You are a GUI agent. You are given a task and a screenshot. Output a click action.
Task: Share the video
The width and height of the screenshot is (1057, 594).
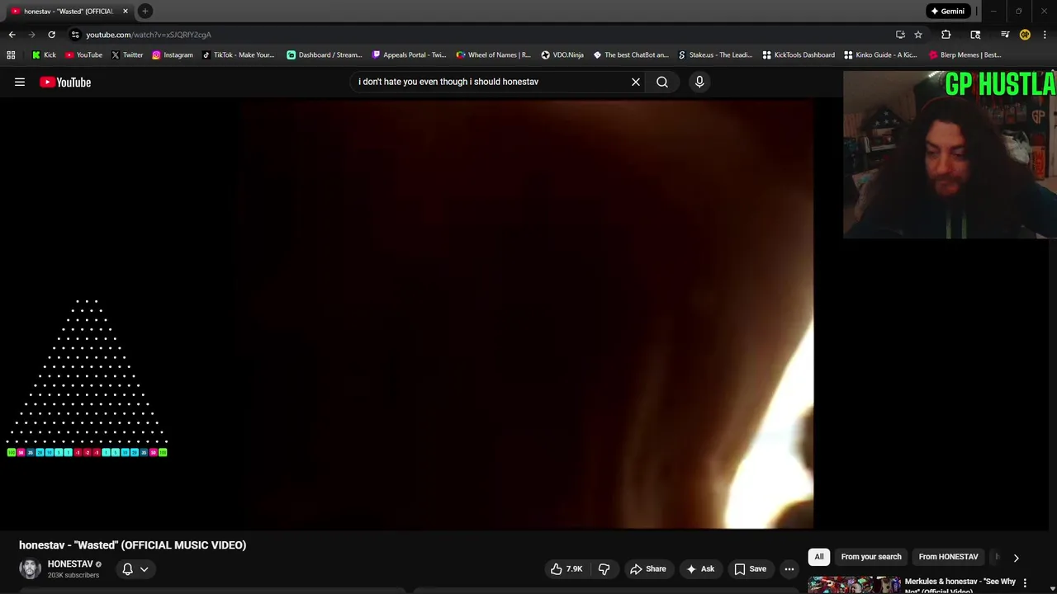pos(647,569)
